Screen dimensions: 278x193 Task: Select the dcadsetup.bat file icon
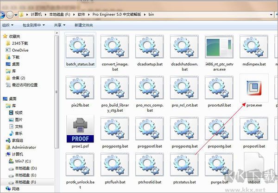point(150,47)
